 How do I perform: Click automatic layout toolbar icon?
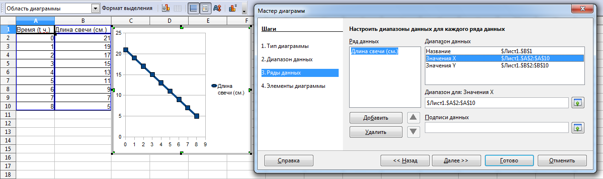coord(233,9)
